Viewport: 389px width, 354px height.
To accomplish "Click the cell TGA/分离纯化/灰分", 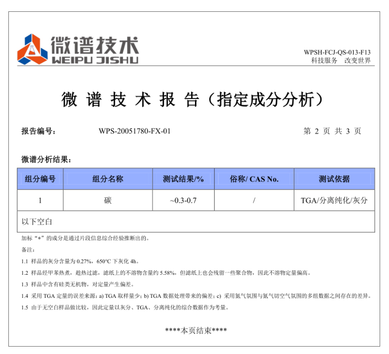I will (x=334, y=200).
